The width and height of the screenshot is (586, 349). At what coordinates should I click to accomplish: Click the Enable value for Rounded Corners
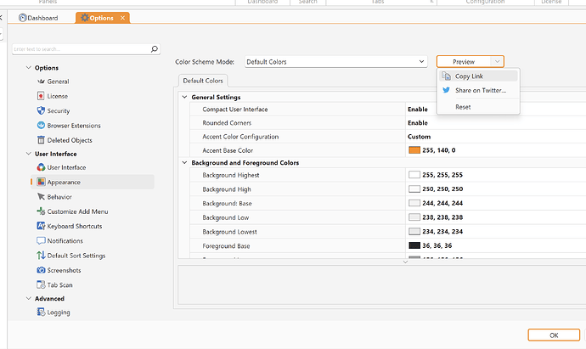418,123
